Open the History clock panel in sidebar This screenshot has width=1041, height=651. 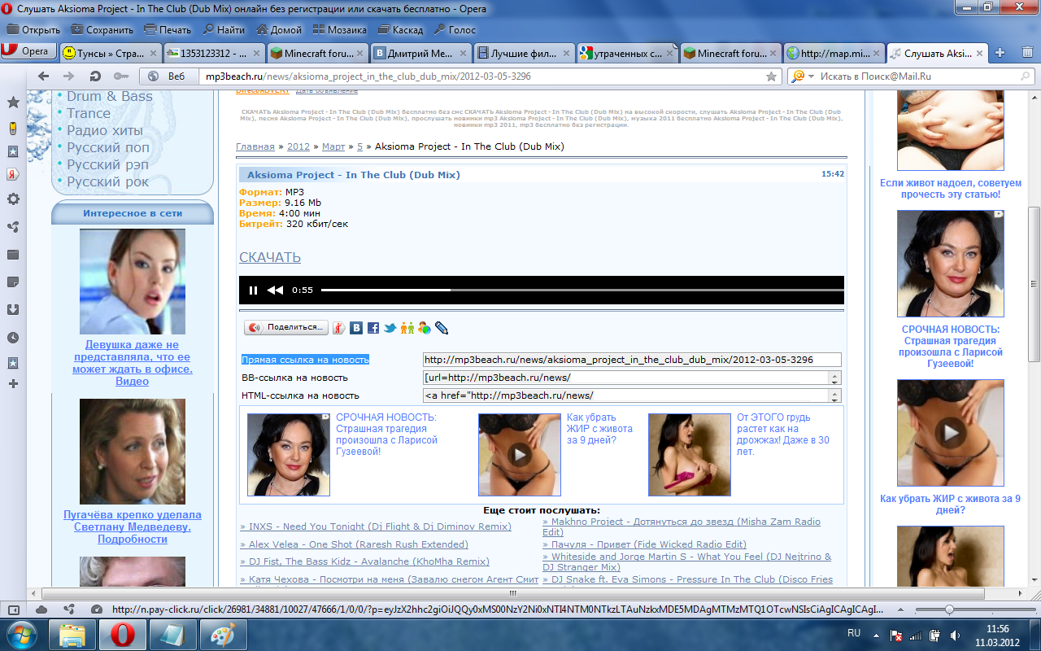(13, 338)
